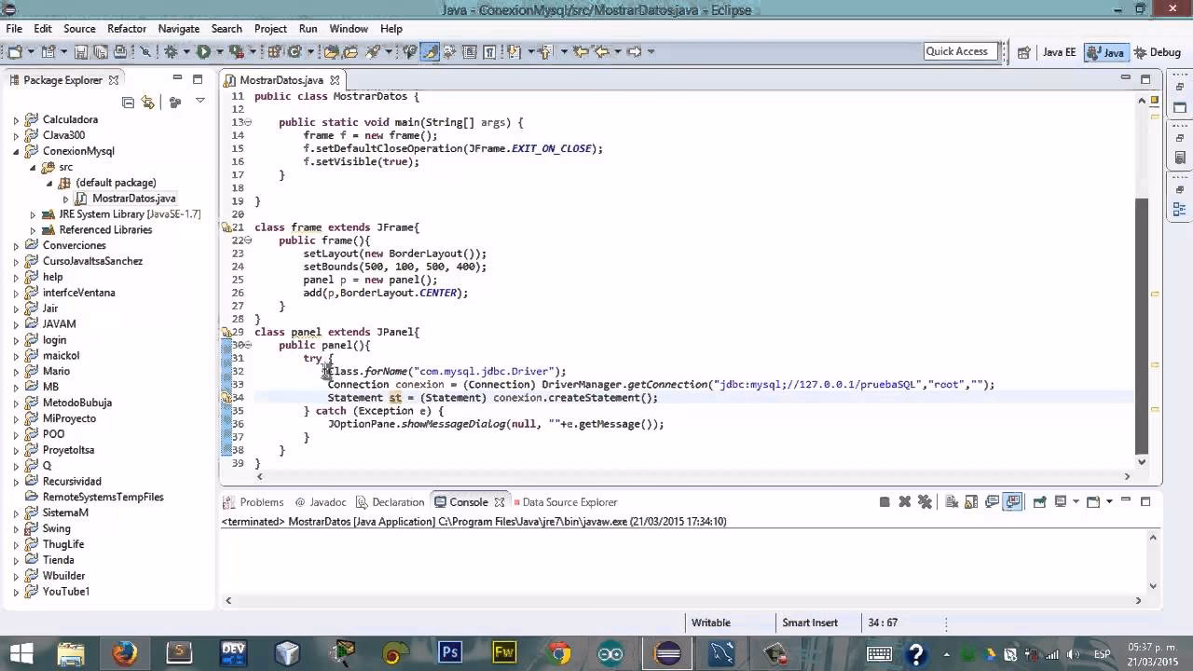Click the Pin Console icon

tap(1039, 501)
